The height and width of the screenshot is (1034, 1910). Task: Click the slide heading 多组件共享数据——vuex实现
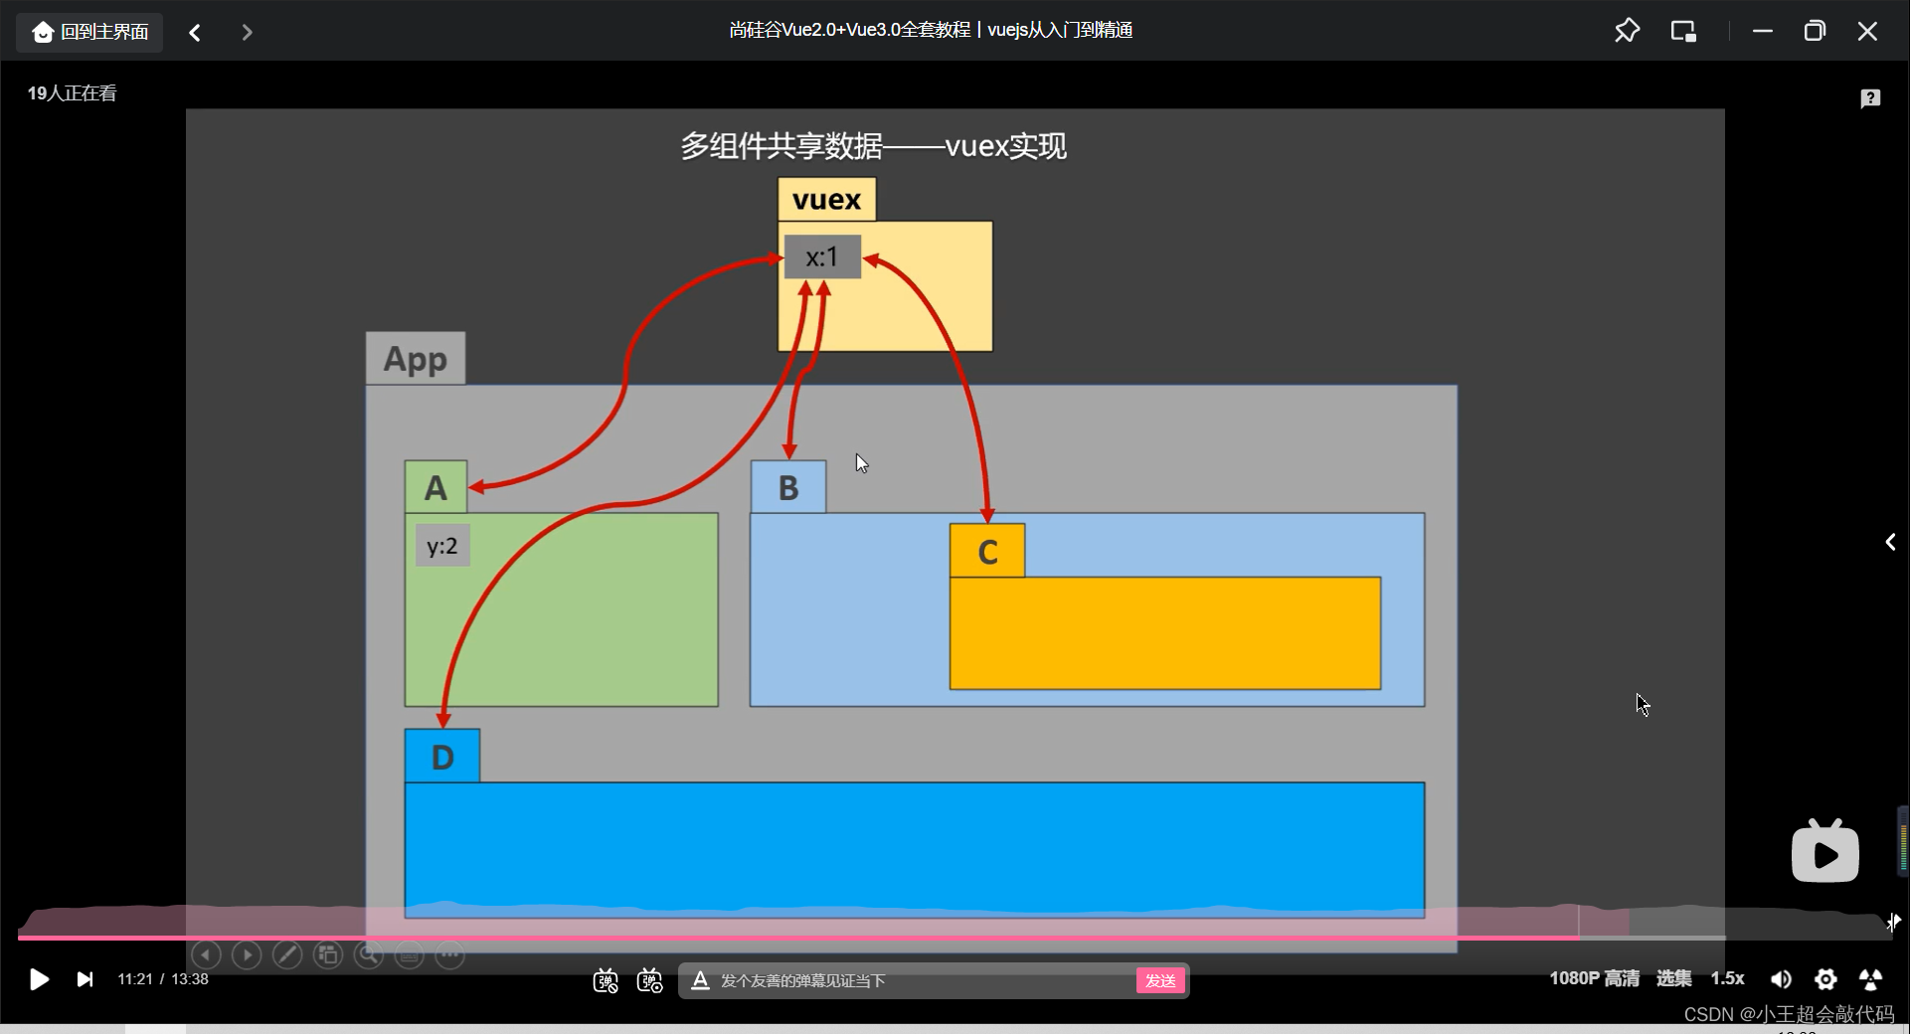point(873,146)
